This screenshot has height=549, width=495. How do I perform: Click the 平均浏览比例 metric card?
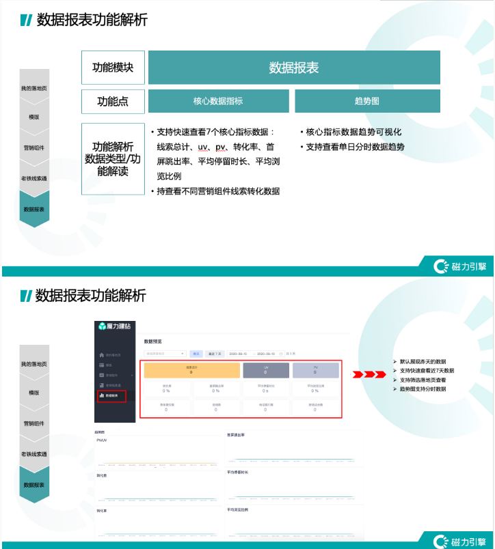pos(315,389)
